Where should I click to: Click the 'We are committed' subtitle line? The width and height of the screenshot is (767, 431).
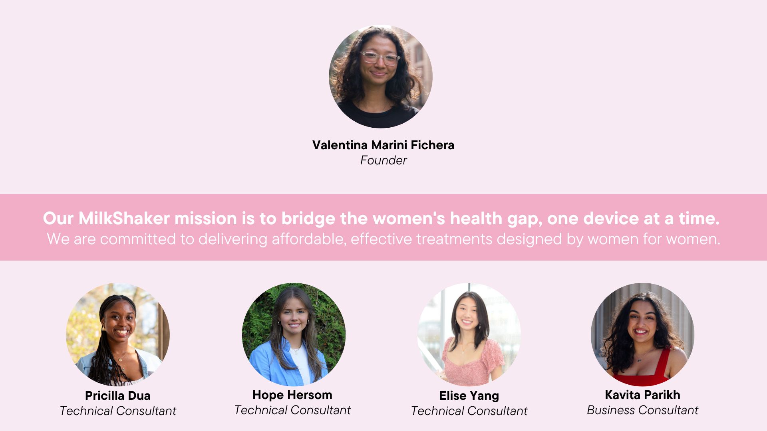(x=383, y=239)
